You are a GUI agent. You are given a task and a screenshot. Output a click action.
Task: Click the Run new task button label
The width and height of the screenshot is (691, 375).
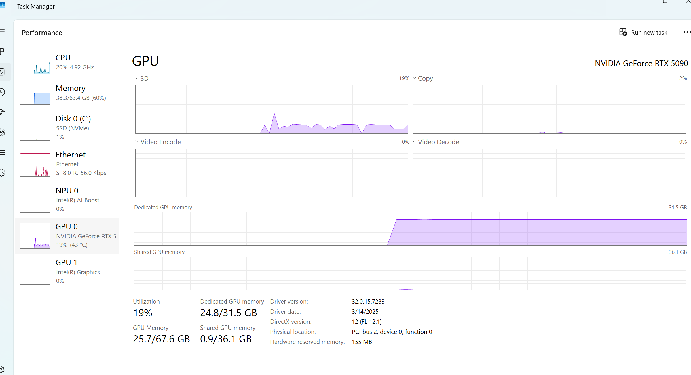tap(649, 33)
